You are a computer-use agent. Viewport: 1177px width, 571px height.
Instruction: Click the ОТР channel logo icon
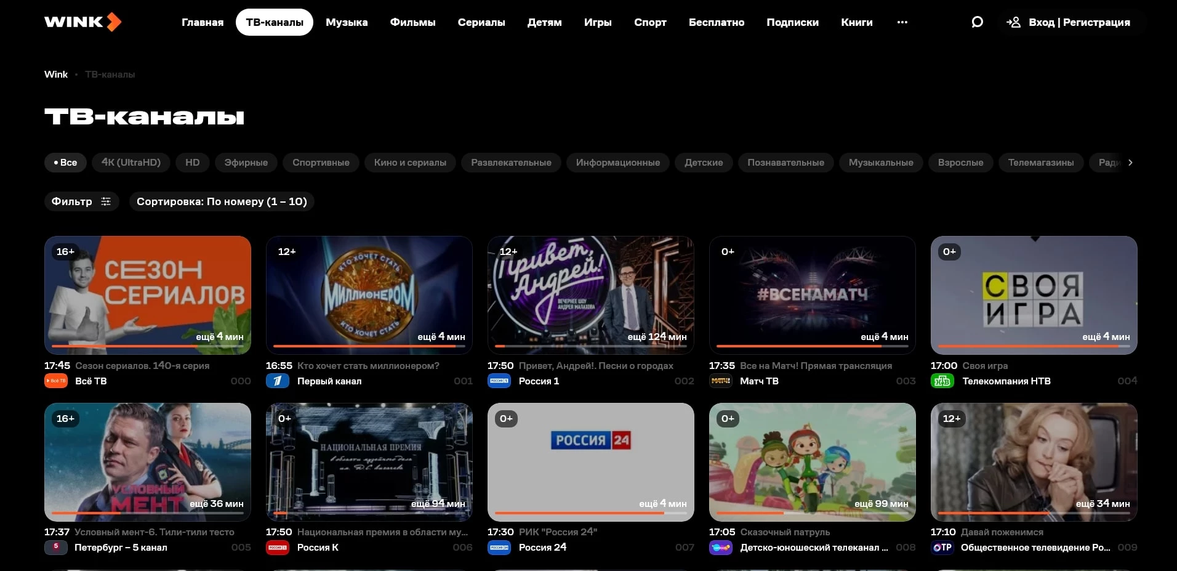click(x=942, y=548)
